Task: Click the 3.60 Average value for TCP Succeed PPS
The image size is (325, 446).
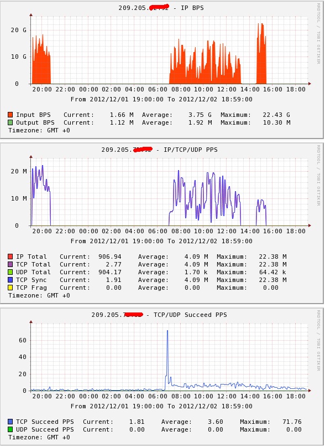Action: (215, 422)
